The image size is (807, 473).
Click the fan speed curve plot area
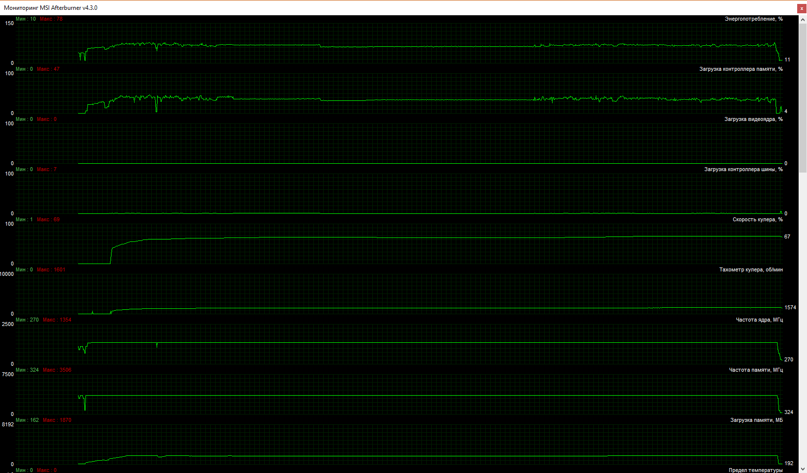399,243
